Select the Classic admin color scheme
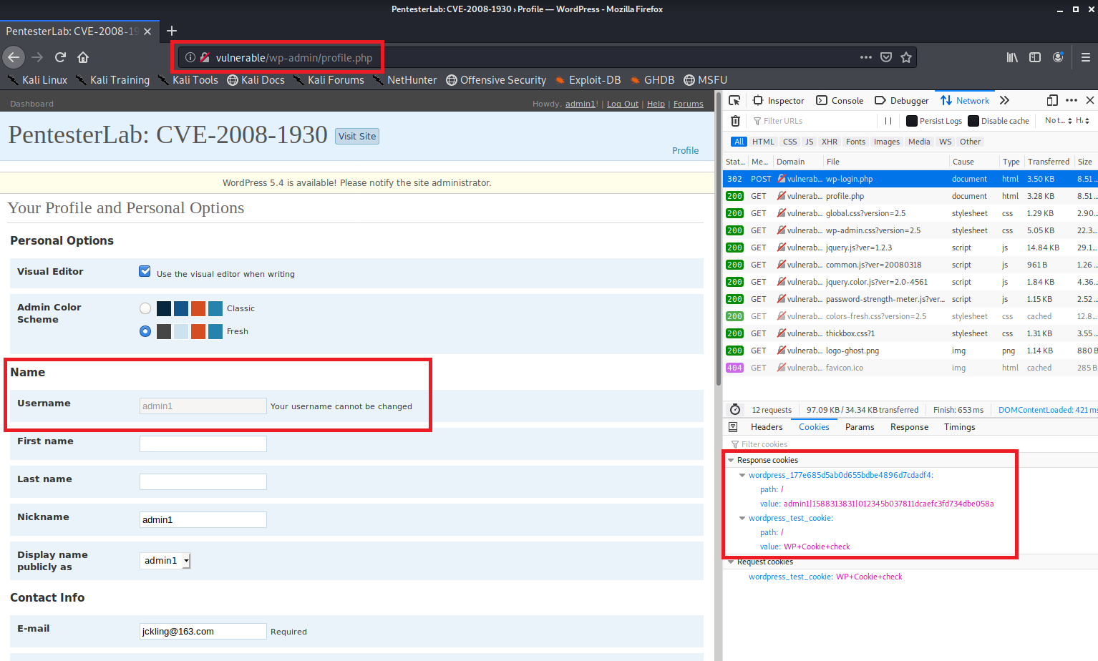 click(145, 308)
